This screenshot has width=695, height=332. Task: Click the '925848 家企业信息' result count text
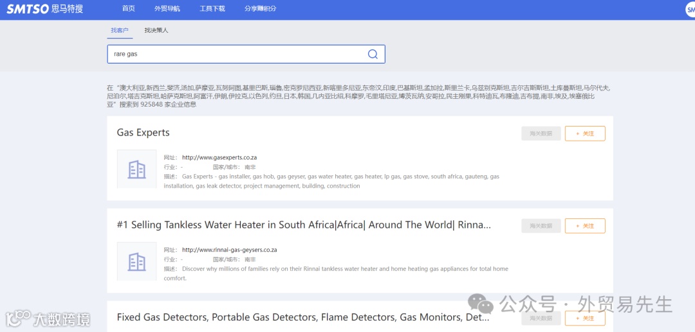pyautogui.click(x=169, y=105)
